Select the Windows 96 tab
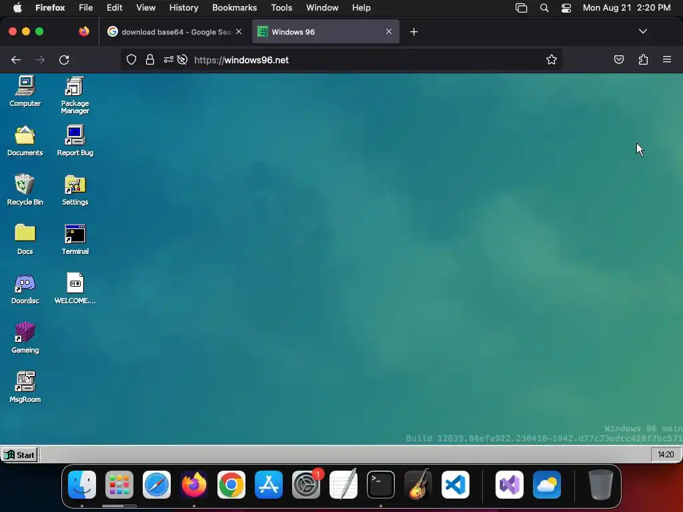683x512 pixels. 325,32
